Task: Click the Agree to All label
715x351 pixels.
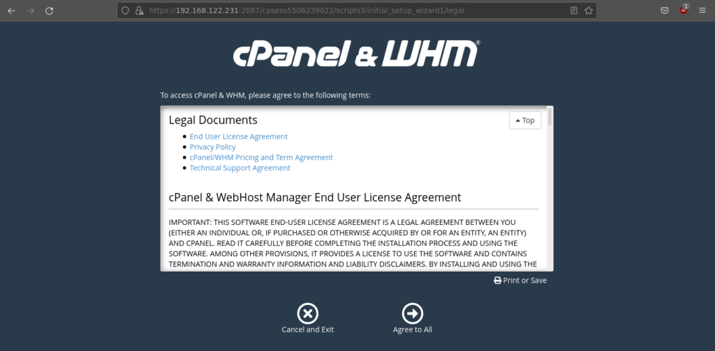Action: click(413, 329)
